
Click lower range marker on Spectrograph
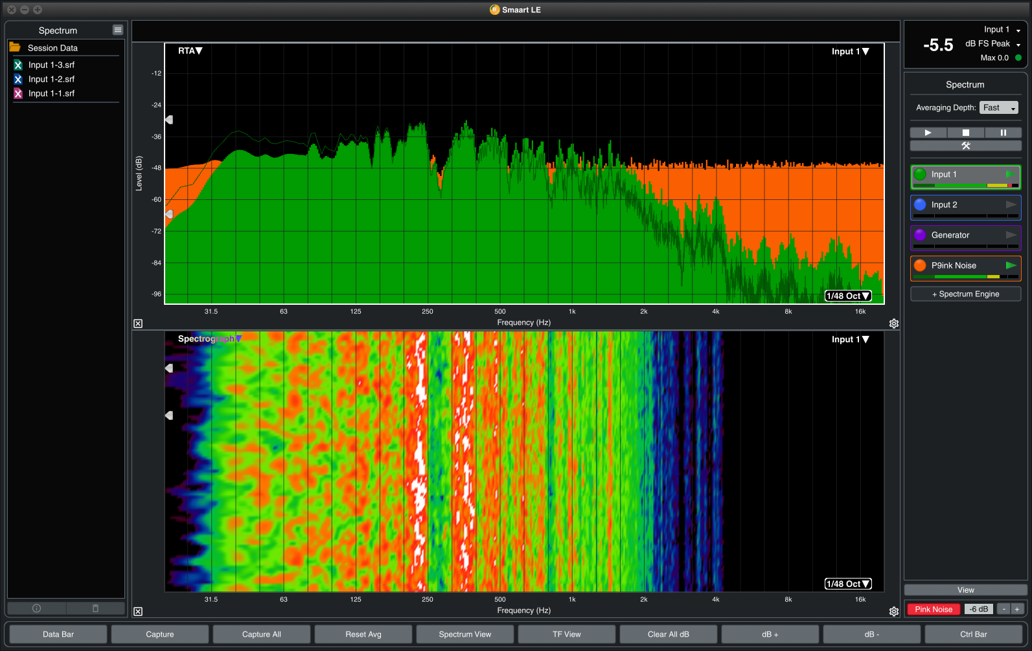point(169,415)
